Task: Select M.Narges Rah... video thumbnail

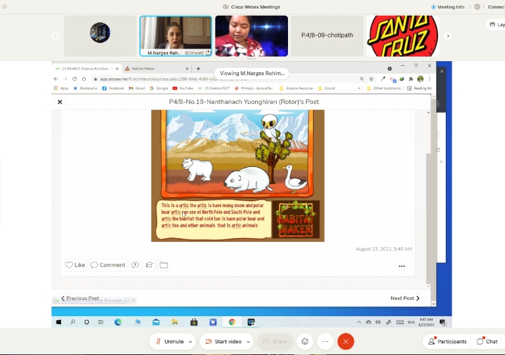Action: click(x=176, y=35)
